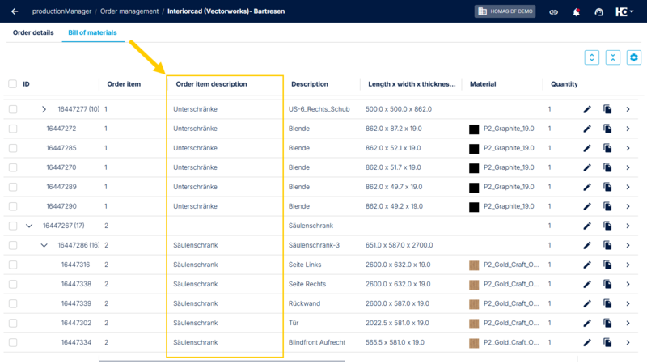Click black swatch for row 16447272
647x364 pixels.
pos(474,129)
